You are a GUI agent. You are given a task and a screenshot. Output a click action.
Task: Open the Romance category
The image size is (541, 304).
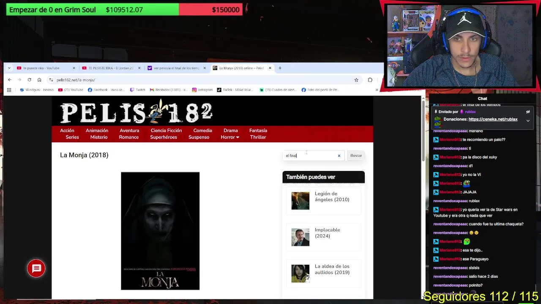click(x=129, y=137)
